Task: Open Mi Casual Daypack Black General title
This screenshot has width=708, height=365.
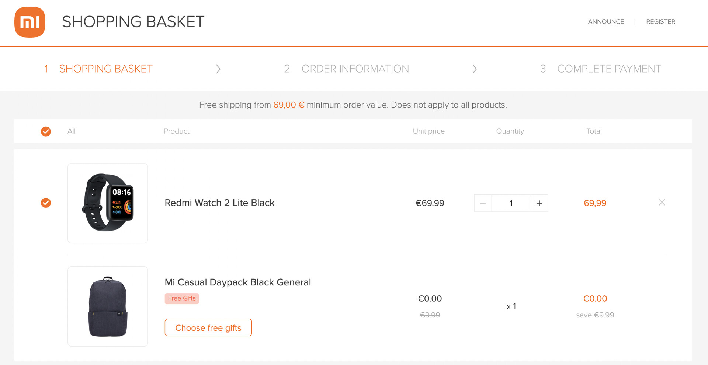Action: (x=237, y=282)
